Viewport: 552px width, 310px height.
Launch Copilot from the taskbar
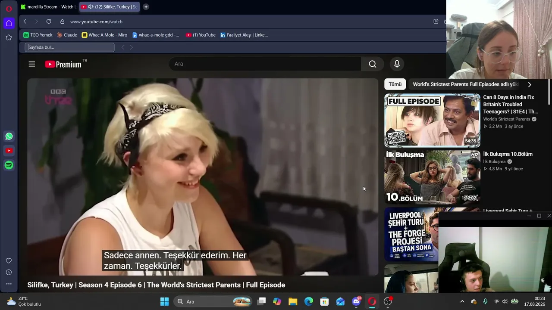[x=277, y=301]
